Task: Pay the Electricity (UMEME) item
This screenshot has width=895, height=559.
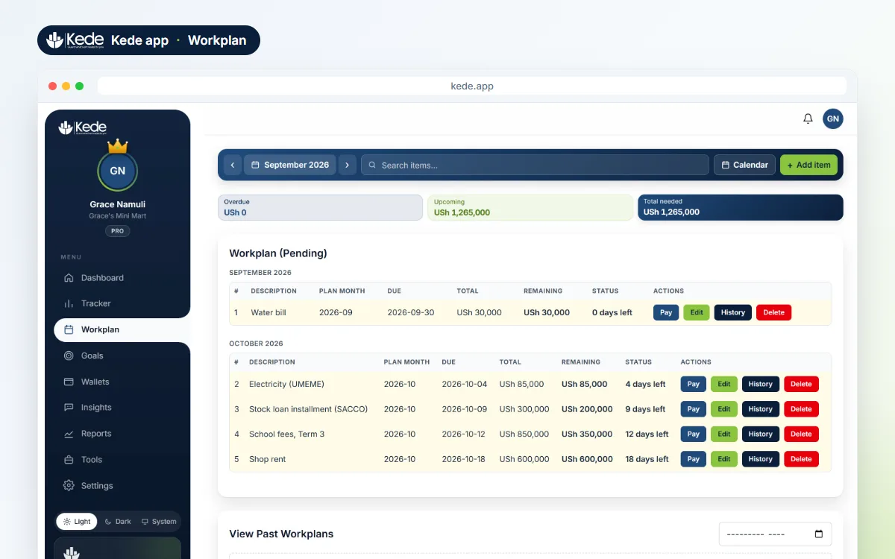Action: click(x=694, y=384)
